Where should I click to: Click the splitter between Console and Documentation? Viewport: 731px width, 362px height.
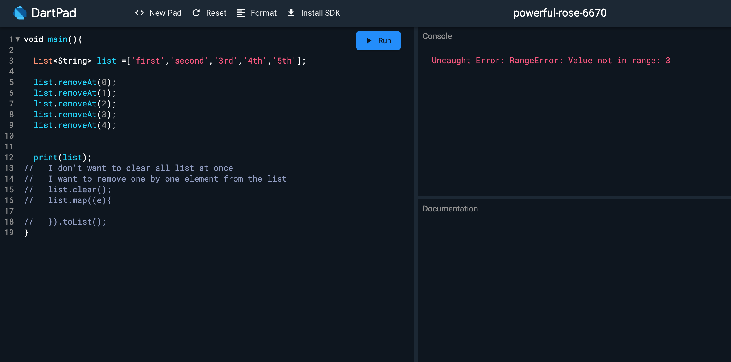pyautogui.click(x=574, y=198)
